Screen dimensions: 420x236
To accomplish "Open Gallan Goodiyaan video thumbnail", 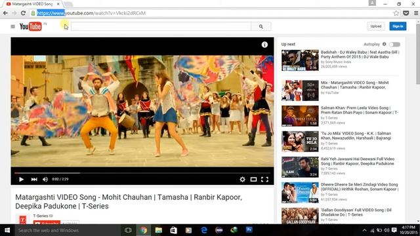I will coord(300,216).
